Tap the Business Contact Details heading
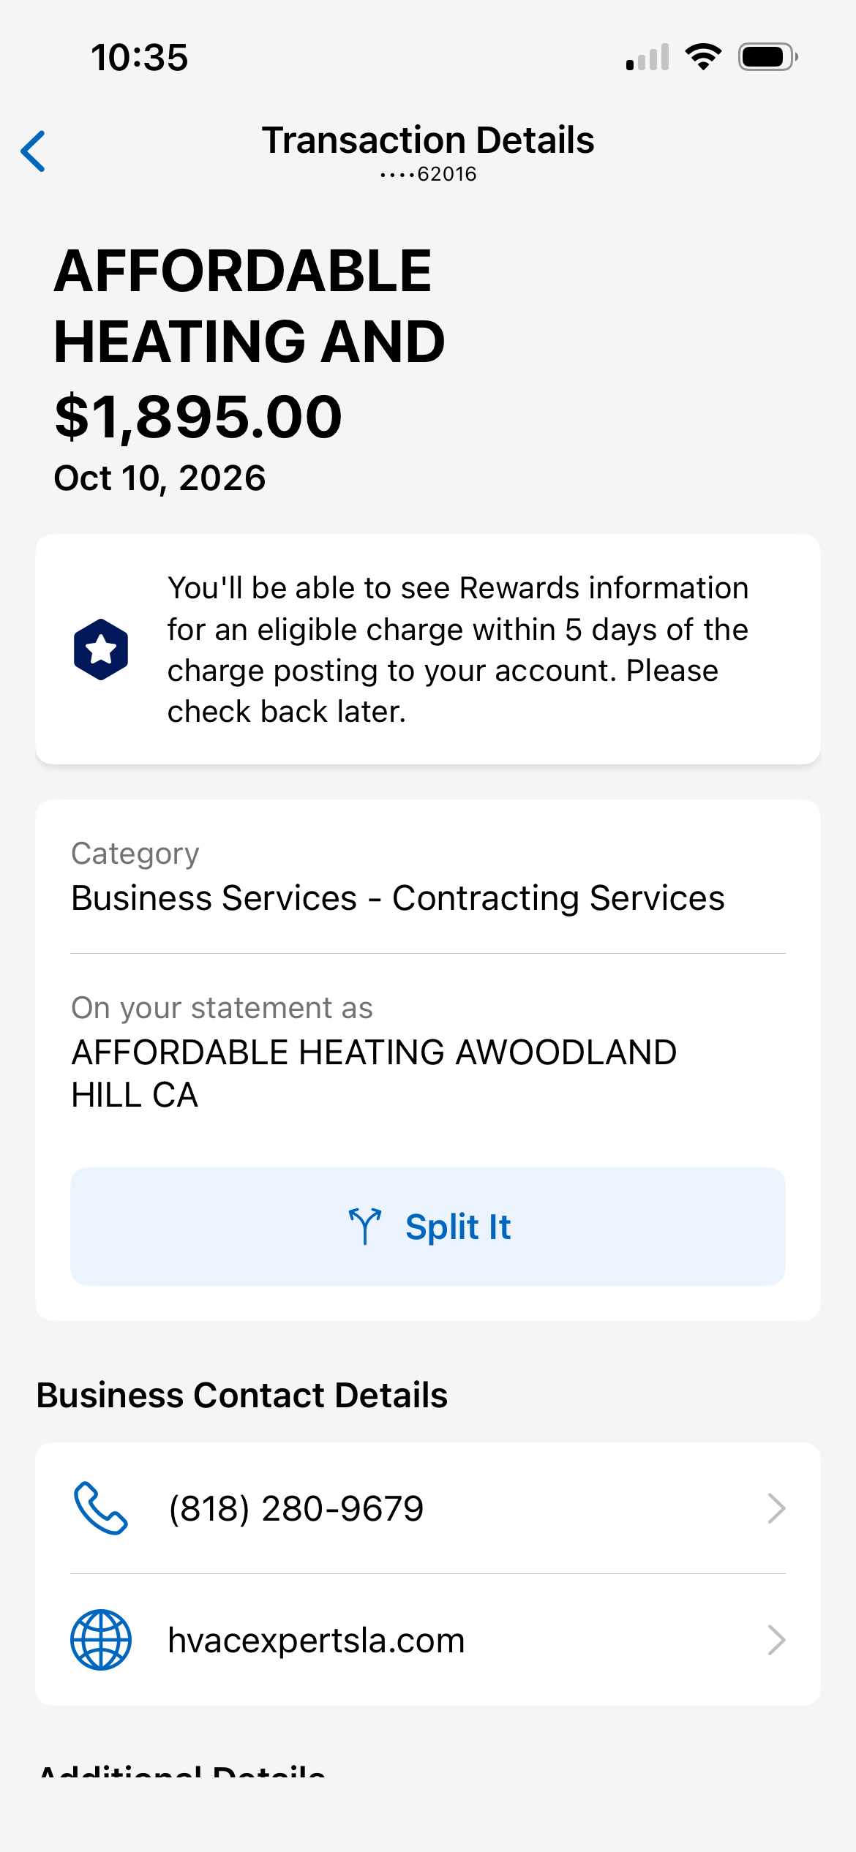 click(x=242, y=1395)
